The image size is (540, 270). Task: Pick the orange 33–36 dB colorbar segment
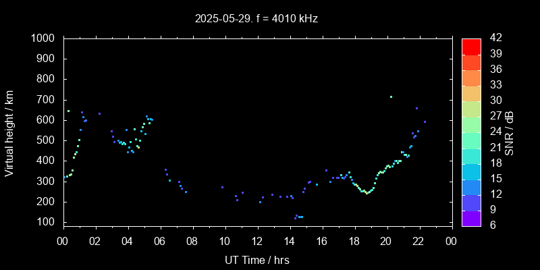(x=471, y=78)
